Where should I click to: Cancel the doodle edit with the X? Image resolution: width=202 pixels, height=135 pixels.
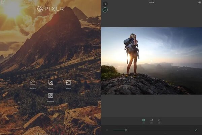click(107, 130)
